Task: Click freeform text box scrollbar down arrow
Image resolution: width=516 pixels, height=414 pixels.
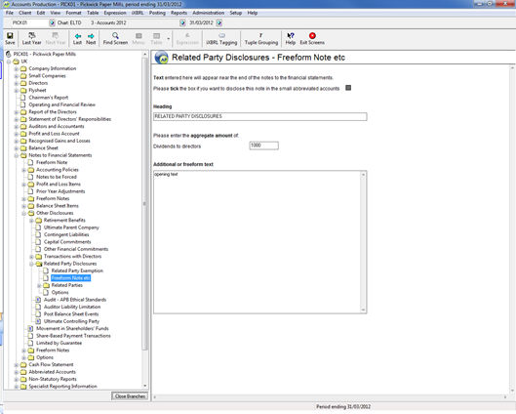Action: point(363,310)
